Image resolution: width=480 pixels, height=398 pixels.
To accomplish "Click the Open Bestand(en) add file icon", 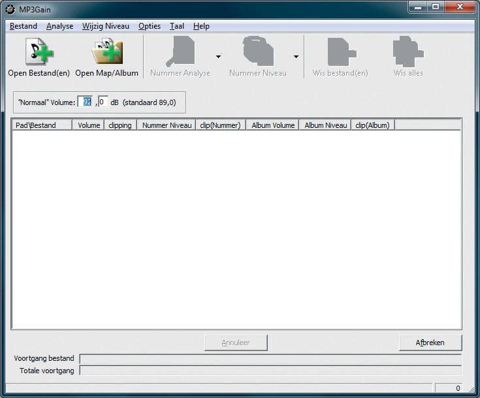I will click(x=39, y=51).
